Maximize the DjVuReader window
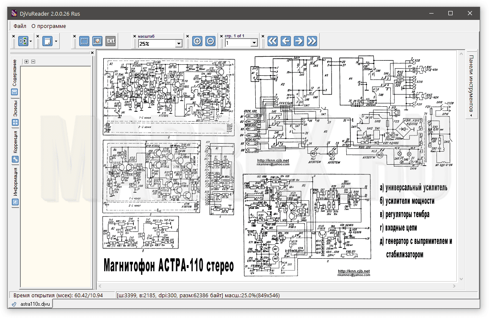The image size is (489, 318). (x=450, y=14)
